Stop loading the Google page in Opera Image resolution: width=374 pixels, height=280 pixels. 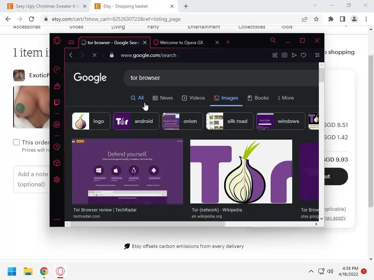[x=95, y=55]
